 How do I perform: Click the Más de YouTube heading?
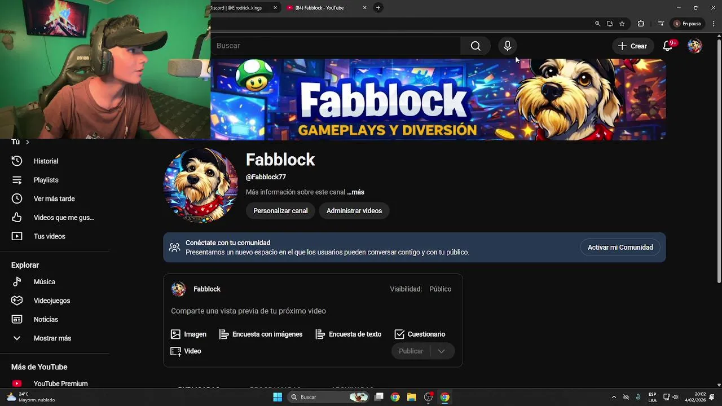(39, 367)
